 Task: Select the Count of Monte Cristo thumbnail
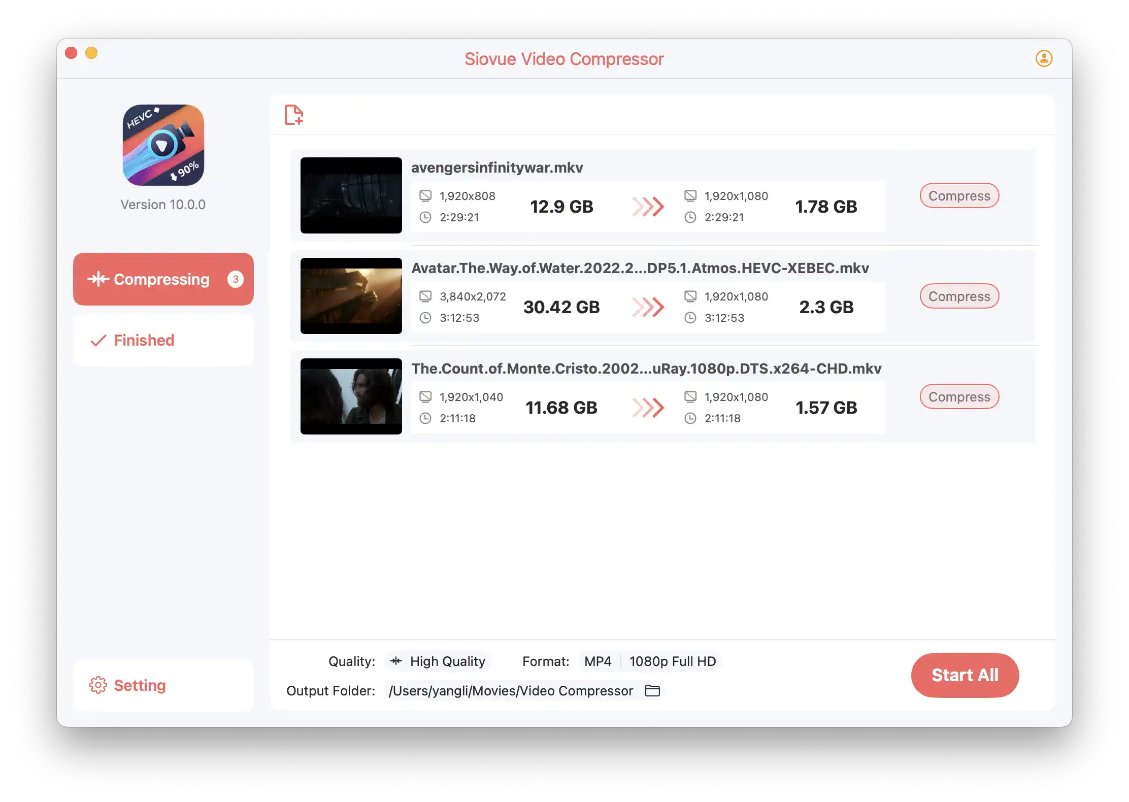coord(351,396)
